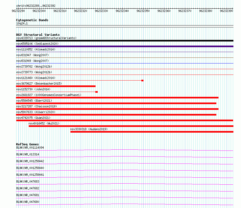Screen dimensions: 241x208
Task: Open variant nsv6595106 Sedlazeck2020 label
Action: (x=37, y=44)
